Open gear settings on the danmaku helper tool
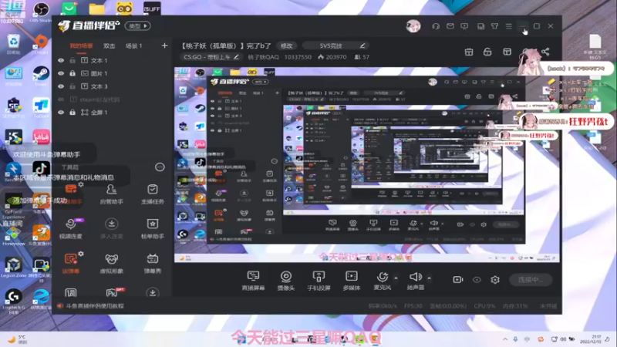This screenshot has width=617, height=347. tap(81, 184)
